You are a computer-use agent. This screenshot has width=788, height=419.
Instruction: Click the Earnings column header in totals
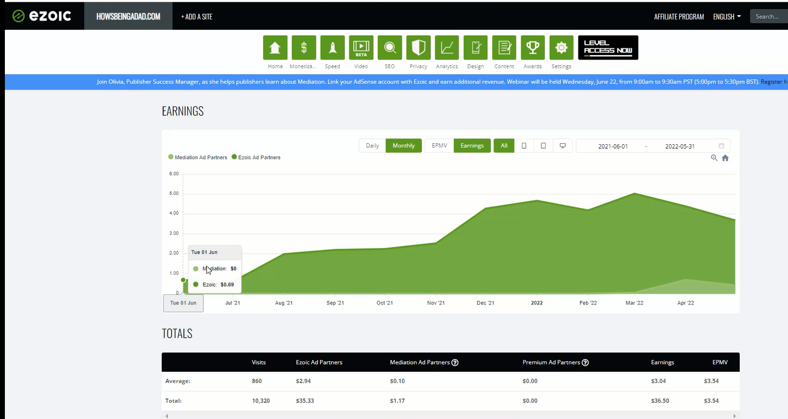click(662, 362)
